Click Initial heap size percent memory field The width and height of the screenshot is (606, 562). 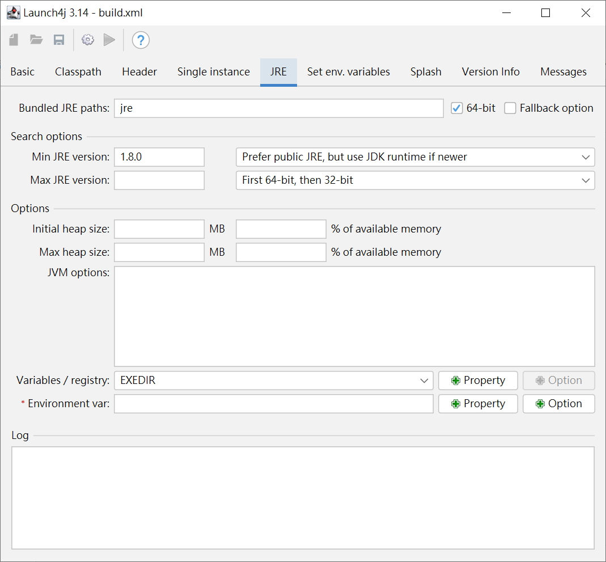point(281,229)
